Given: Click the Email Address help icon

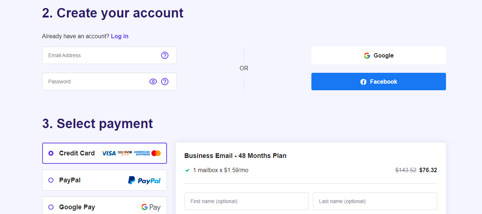Looking at the screenshot, I should point(165,55).
